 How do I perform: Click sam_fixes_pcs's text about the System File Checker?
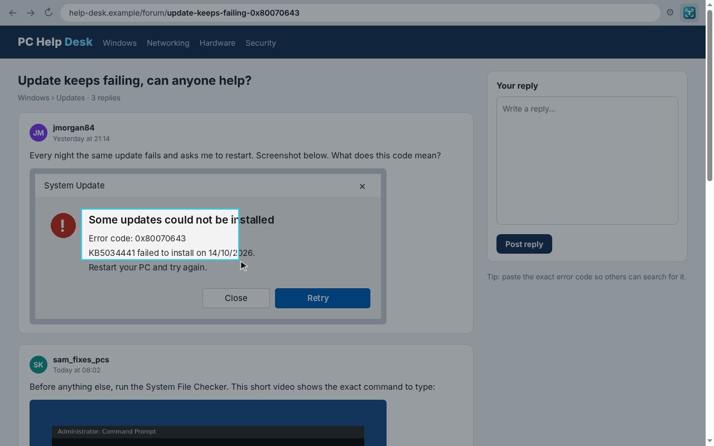pos(232,387)
